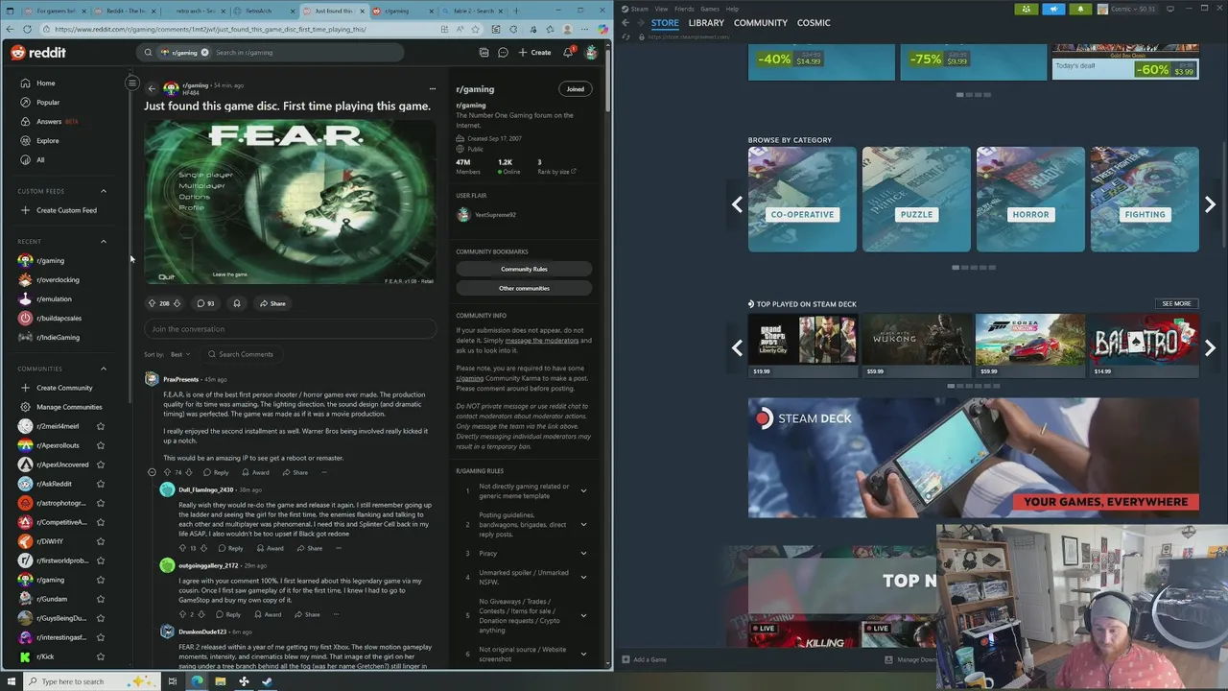This screenshot has width=1228, height=691.
Task: Open the Balatro game tile in Steam
Action: tap(1143, 345)
